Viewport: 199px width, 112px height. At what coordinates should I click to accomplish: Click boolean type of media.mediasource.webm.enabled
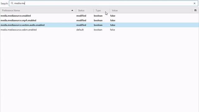(x=98, y=30)
